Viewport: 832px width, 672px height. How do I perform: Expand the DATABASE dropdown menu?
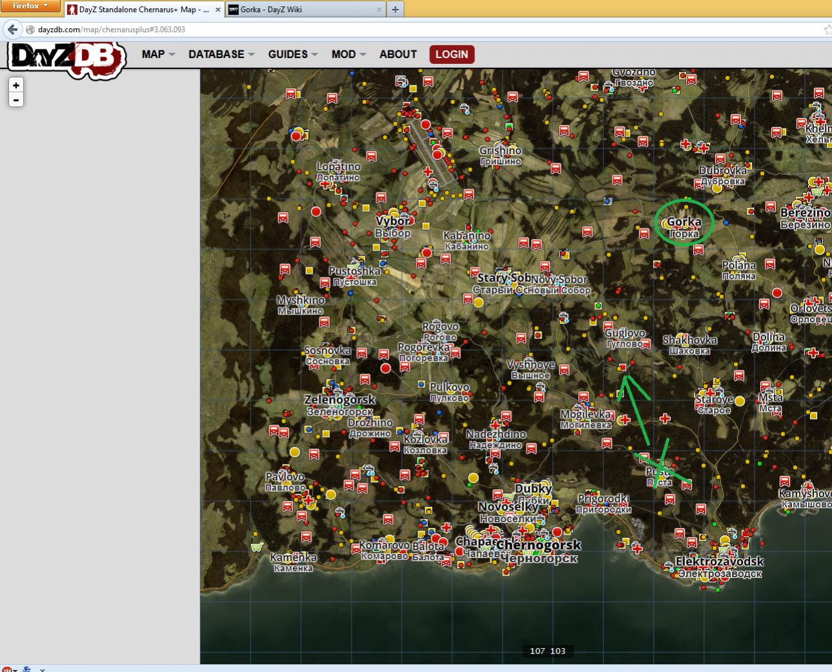(221, 54)
